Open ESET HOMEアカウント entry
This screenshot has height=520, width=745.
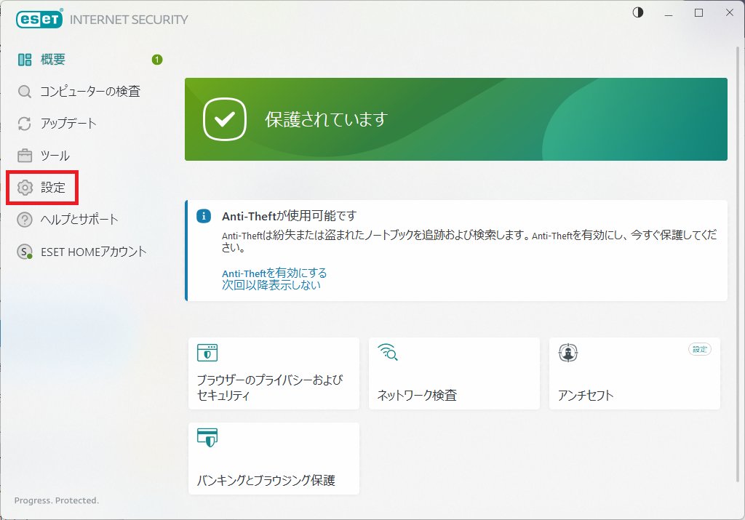point(94,252)
